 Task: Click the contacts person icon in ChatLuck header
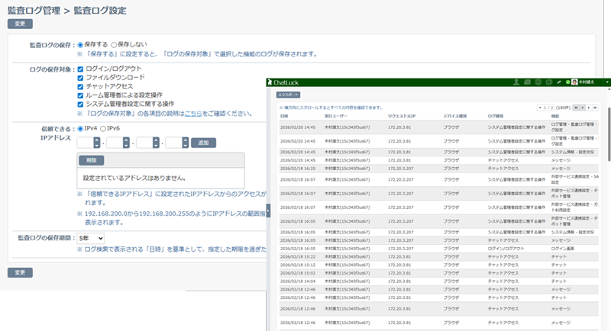tap(517, 82)
